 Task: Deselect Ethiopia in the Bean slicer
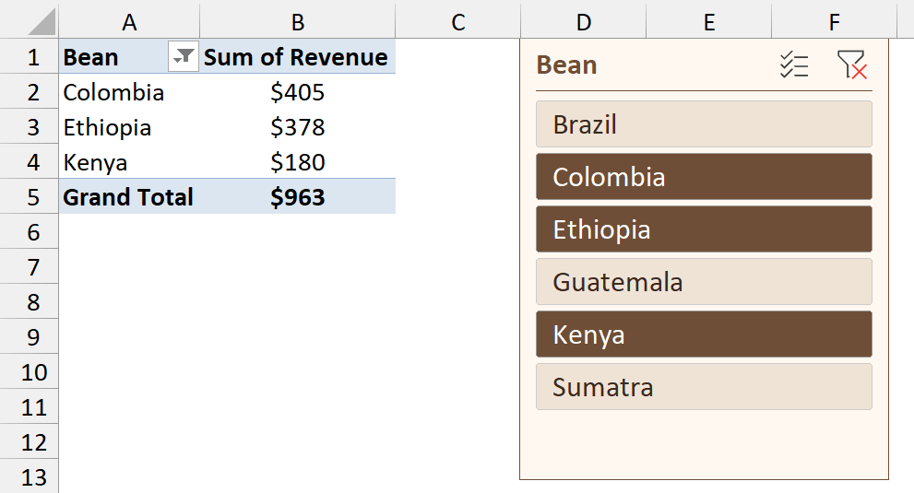click(704, 229)
